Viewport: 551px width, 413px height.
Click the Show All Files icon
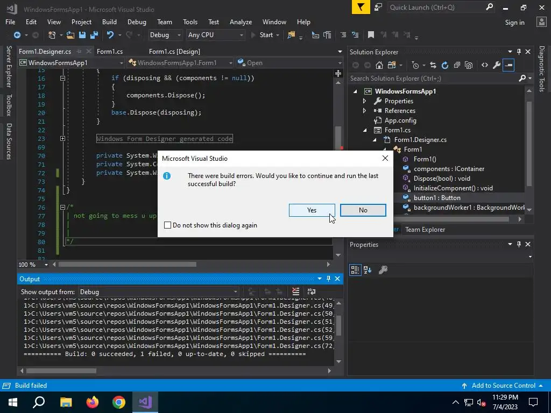[x=469, y=65]
